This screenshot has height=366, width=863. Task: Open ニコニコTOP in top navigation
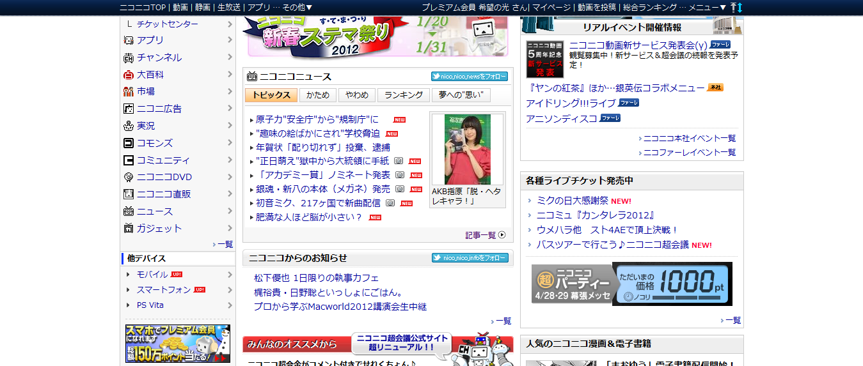(143, 7)
